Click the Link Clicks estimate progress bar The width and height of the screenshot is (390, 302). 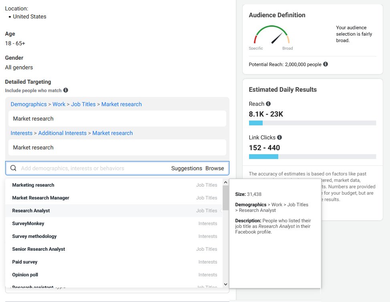[x=312, y=157]
